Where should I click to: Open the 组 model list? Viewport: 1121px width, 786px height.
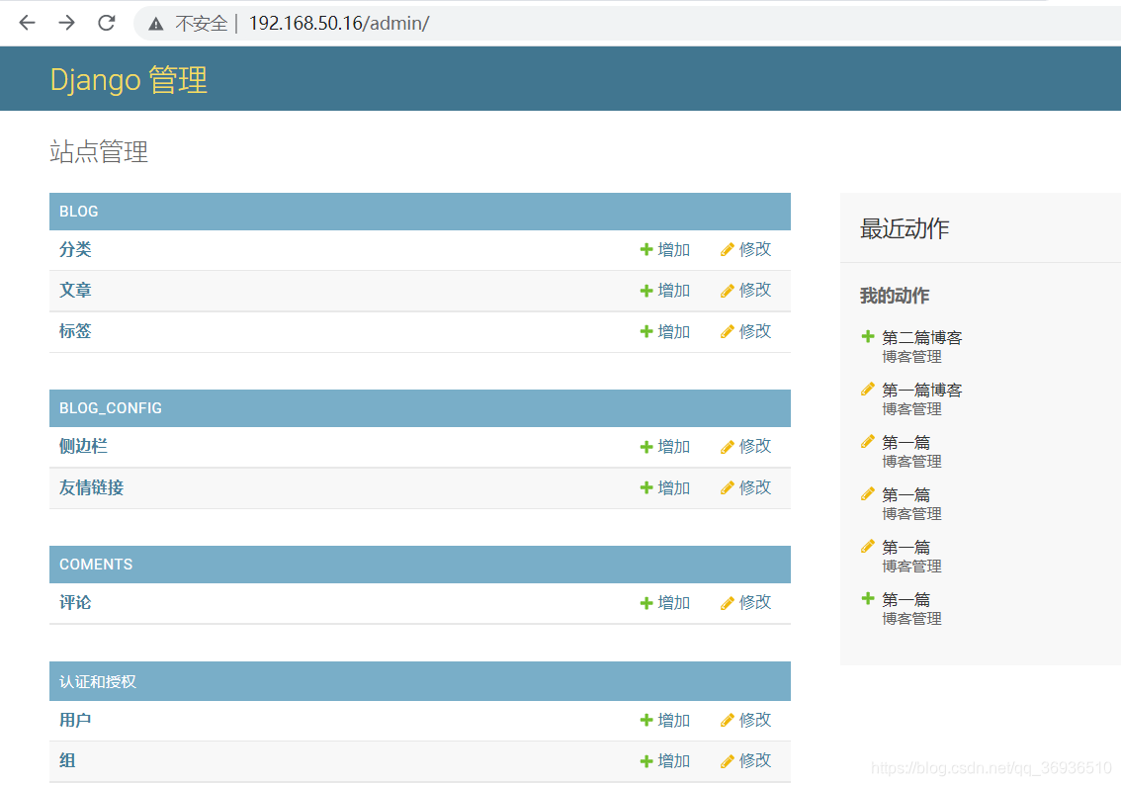tap(67, 761)
